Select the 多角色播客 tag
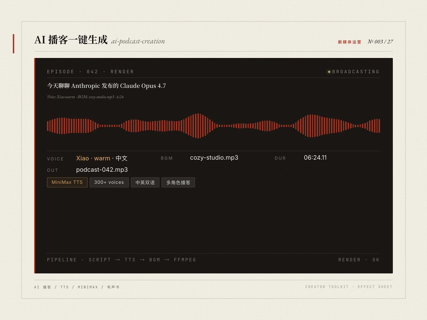This screenshot has height=320, width=427. pyautogui.click(x=178, y=182)
